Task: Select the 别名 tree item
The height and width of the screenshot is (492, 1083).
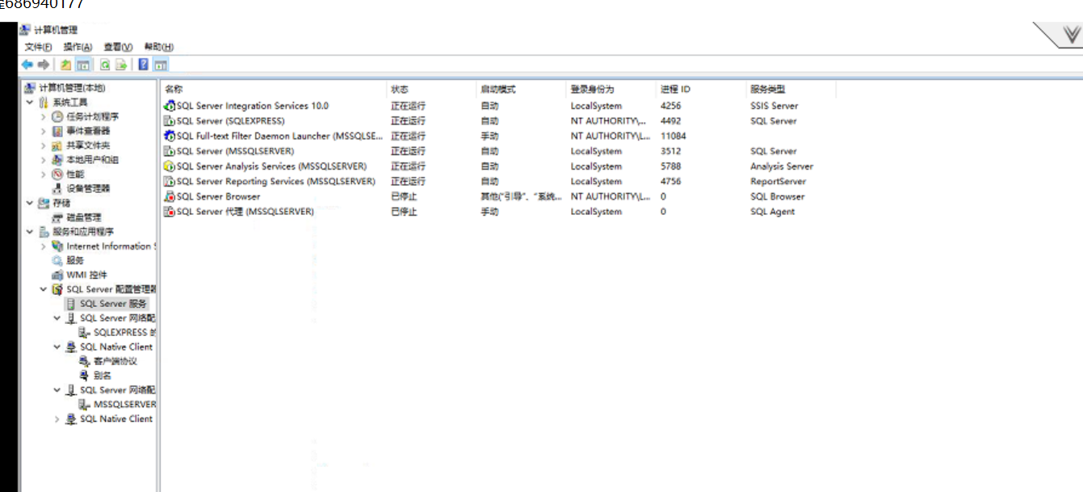Action: [x=102, y=376]
